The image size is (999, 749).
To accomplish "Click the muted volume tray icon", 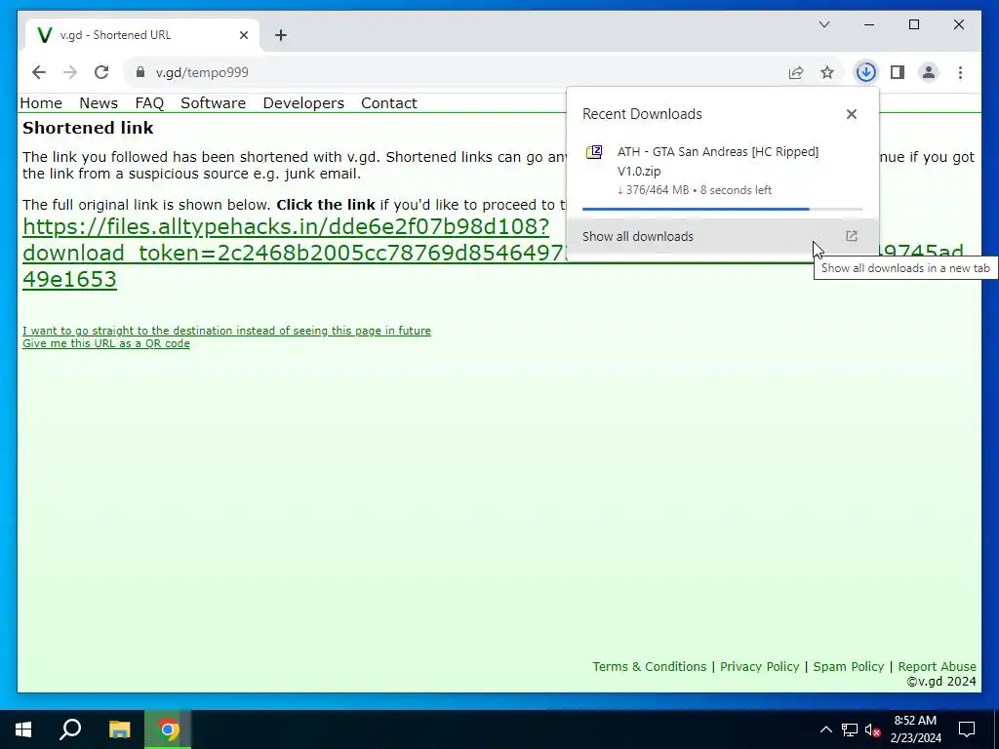I will click(x=873, y=729).
